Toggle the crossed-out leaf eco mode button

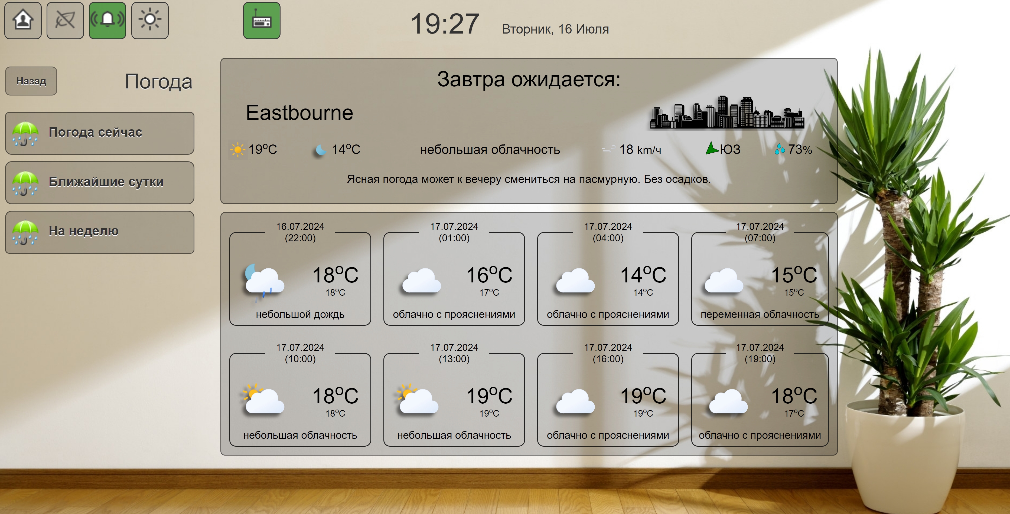[65, 20]
